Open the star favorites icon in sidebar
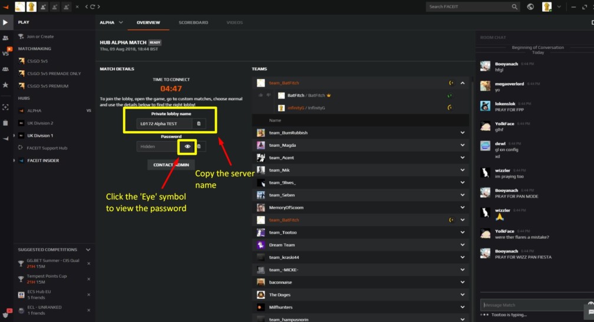 point(5,85)
